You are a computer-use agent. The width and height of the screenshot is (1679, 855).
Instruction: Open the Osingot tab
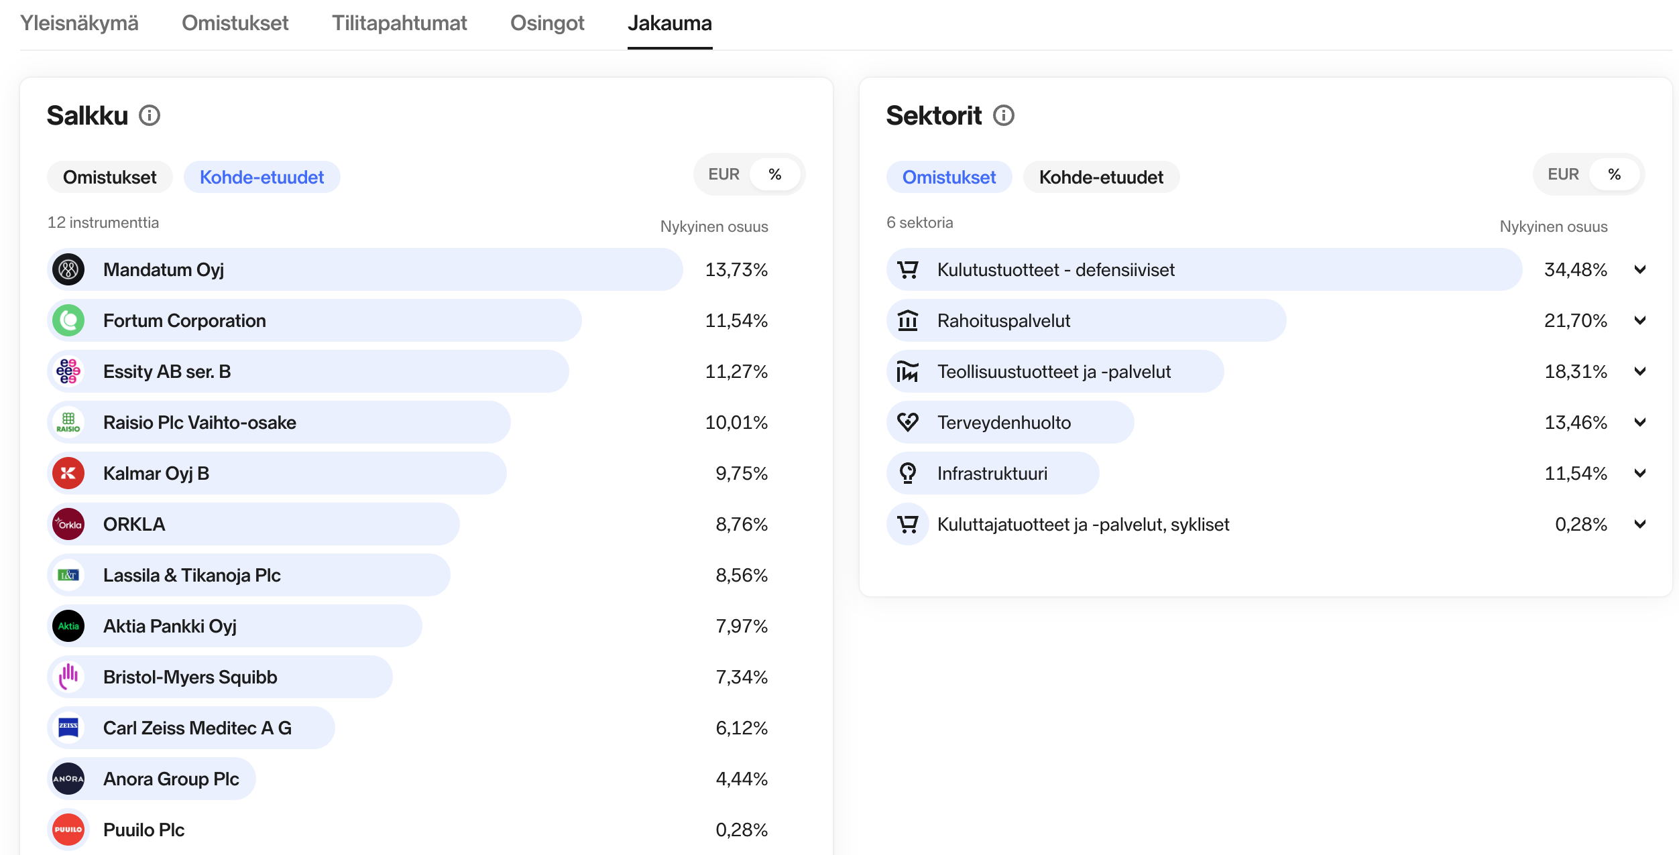(547, 23)
